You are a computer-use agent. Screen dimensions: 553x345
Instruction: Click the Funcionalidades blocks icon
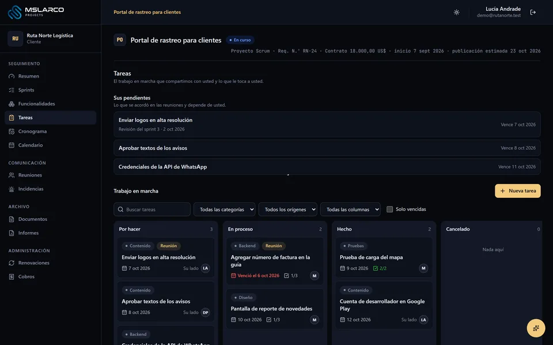pyautogui.click(x=12, y=103)
